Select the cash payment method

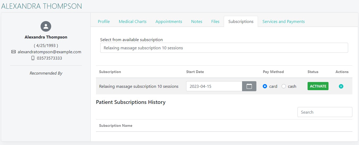(x=284, y=86)
